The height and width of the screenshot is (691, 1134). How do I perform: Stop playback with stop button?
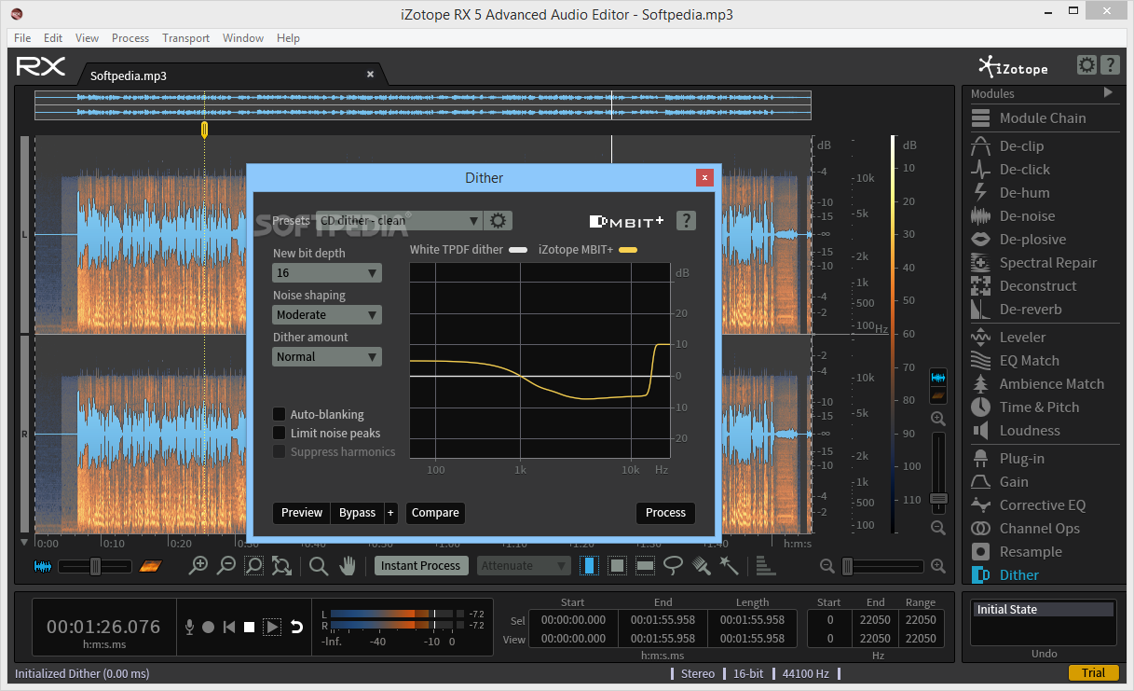[250, 628]
